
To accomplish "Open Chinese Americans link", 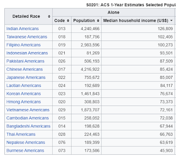I will [25, 69].
